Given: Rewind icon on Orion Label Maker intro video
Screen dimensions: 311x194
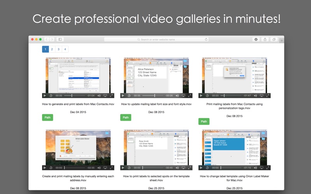Looking at the screenshot, I should point(51,168).
